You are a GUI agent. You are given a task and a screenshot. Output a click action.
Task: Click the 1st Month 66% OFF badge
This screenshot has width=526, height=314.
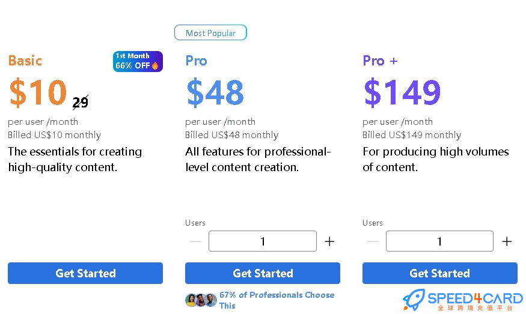[138, 61]
